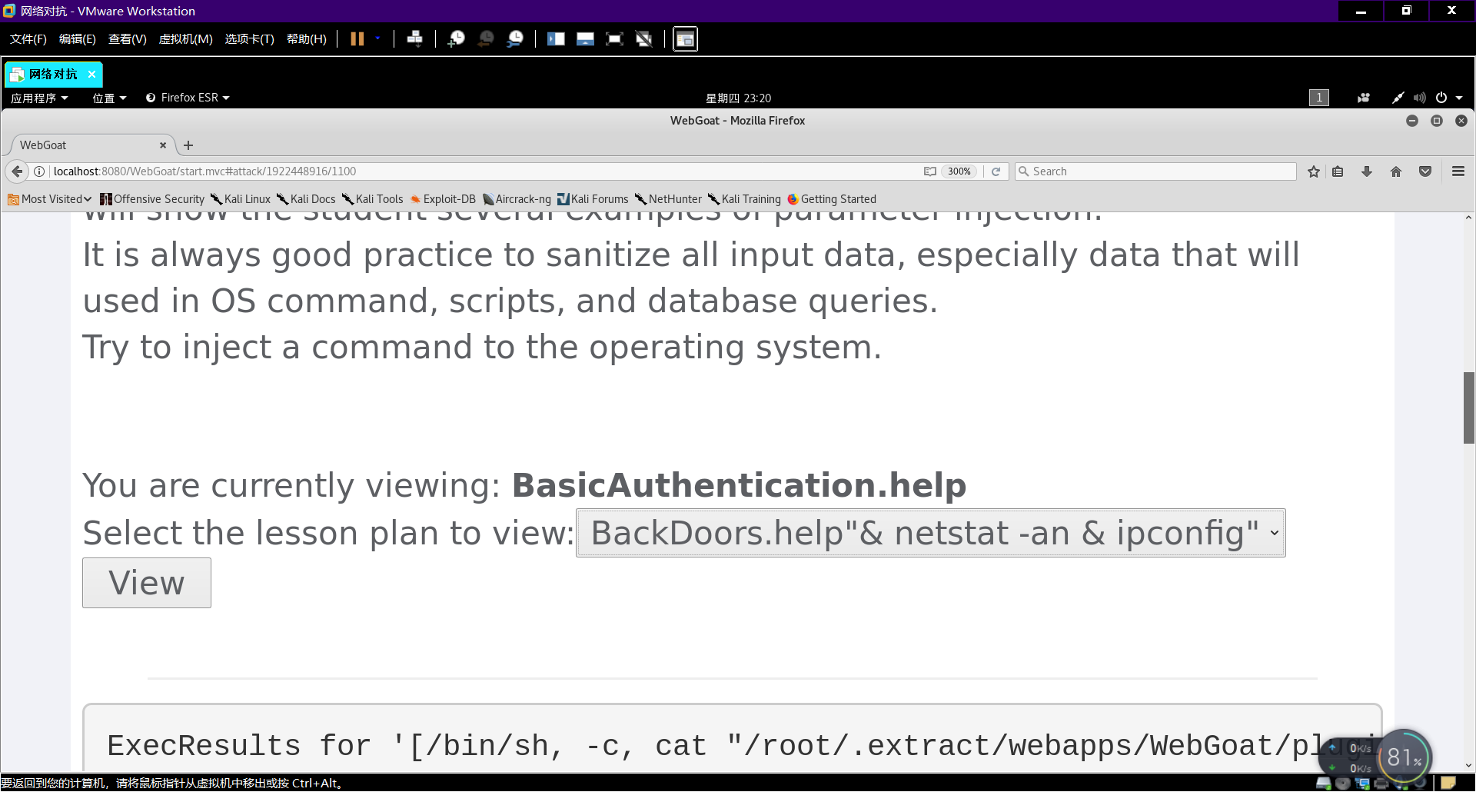Reload the current page
Viewport: 1476px width, 792px height.
[x=996, y=171]
